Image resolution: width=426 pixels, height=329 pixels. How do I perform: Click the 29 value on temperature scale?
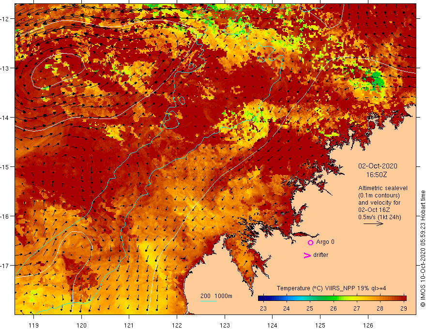(x=403, y=309)
